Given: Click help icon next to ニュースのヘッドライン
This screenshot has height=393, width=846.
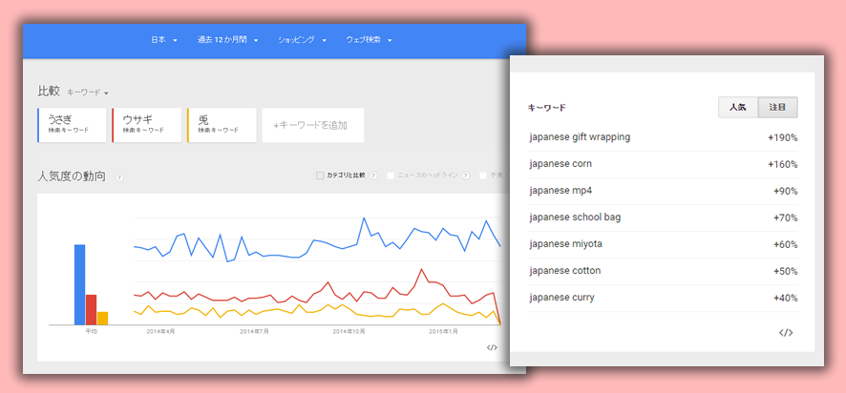Looking at the screenshot, I should [467, 176].
